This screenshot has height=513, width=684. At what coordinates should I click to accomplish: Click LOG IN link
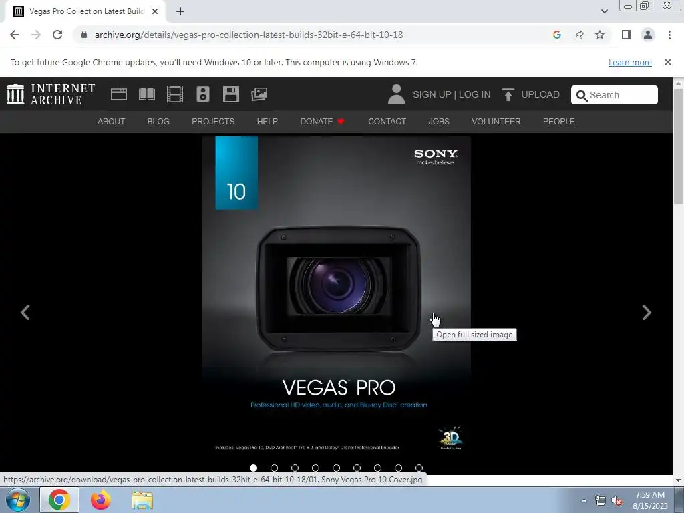click(475, 94)
